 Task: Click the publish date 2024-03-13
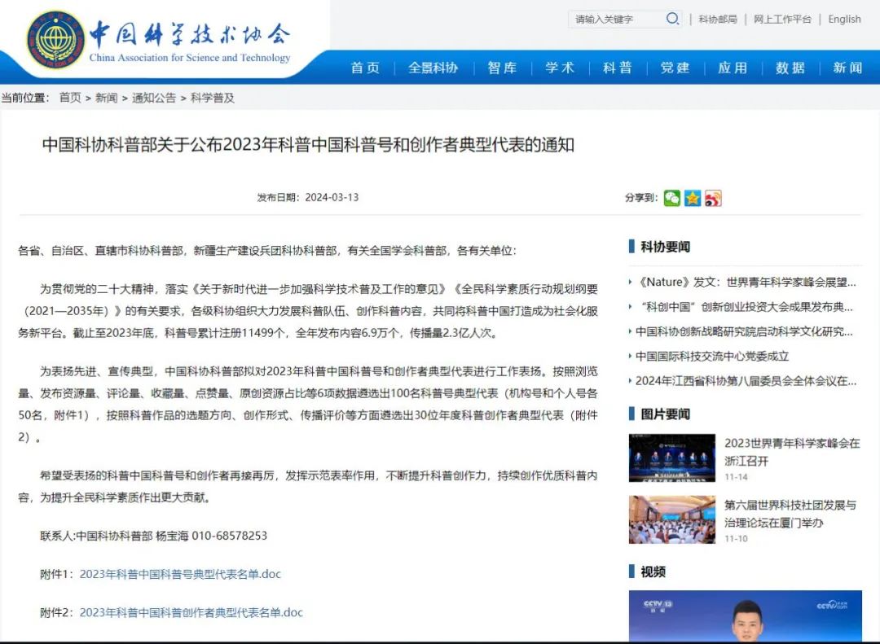point(332,198)
